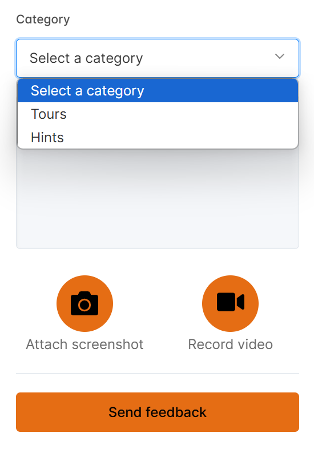Start a screen recording via the video icon
The height and width of the screenshot is (453, 314).
tap(230, 303)
